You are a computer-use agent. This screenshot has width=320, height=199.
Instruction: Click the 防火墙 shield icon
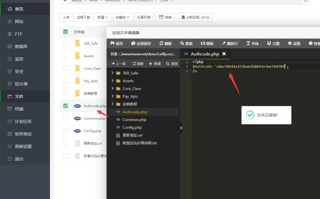point(10,84)
